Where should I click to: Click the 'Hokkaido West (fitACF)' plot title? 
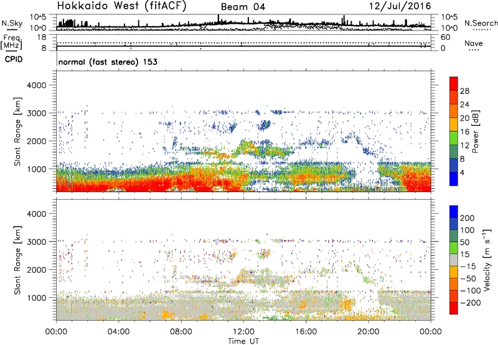point(121,6)
